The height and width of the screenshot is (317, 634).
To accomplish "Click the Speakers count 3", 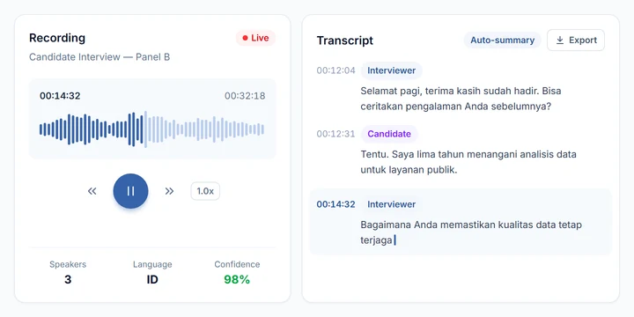I will 68,279.
